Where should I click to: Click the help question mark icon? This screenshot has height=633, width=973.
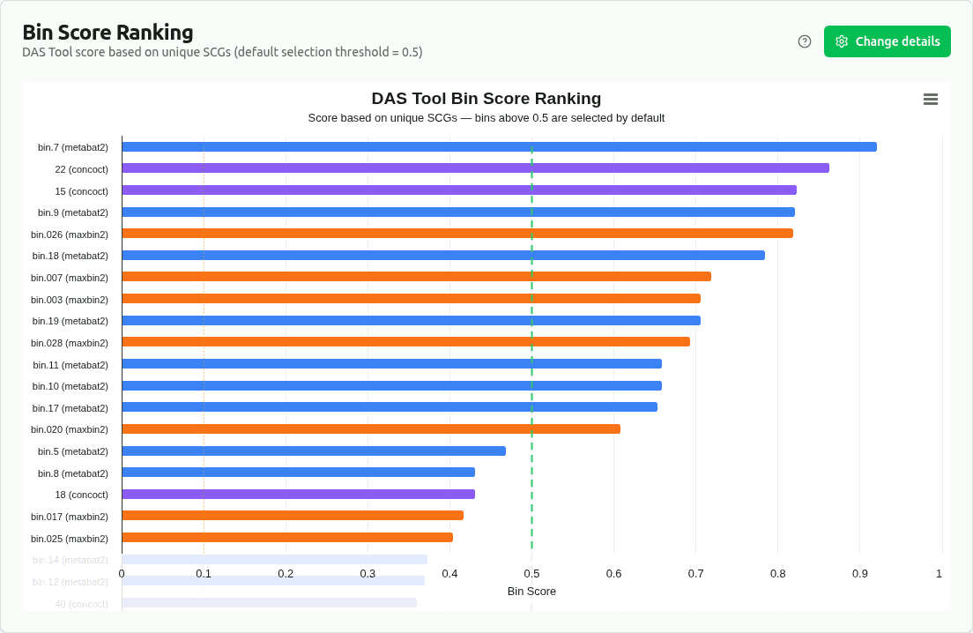(x=804, y=41)
